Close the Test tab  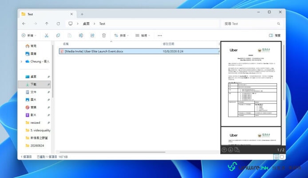point(71,14)
